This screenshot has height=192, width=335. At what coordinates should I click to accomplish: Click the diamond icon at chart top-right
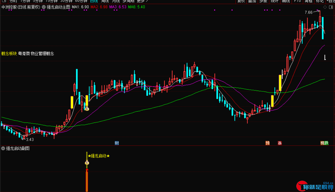pyautogui.click(x=325, y=7)
